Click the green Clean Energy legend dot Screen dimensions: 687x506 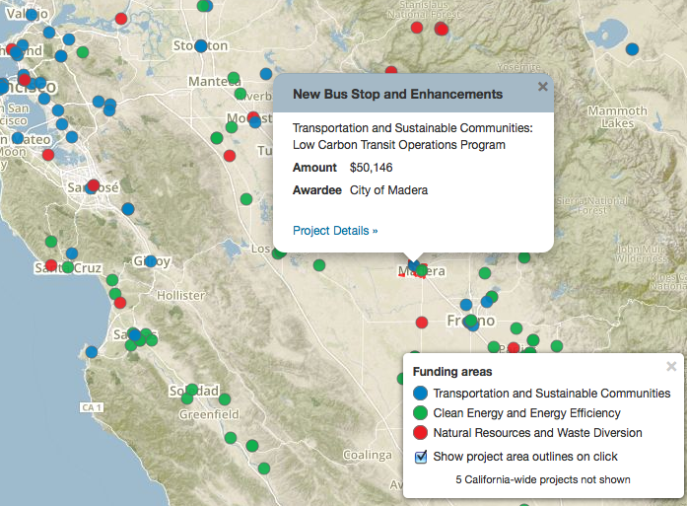point(421,413)
